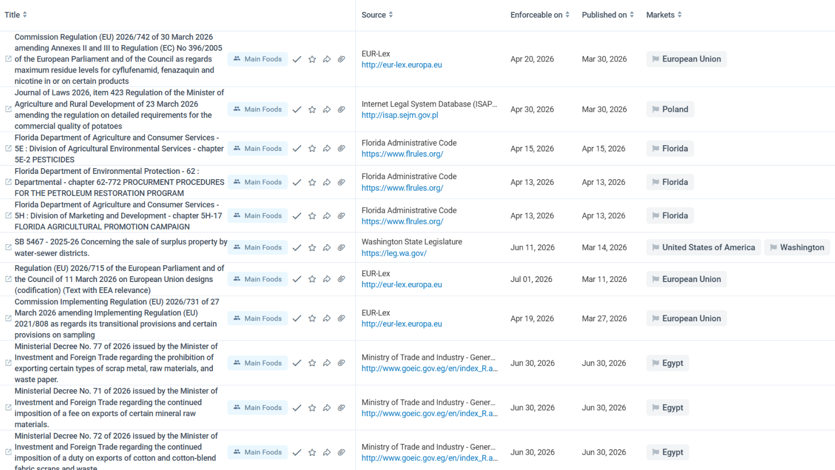Screen dimensions: 835x470
Task: Open external link icon for Decree No. 71
Action: (8, 407)
